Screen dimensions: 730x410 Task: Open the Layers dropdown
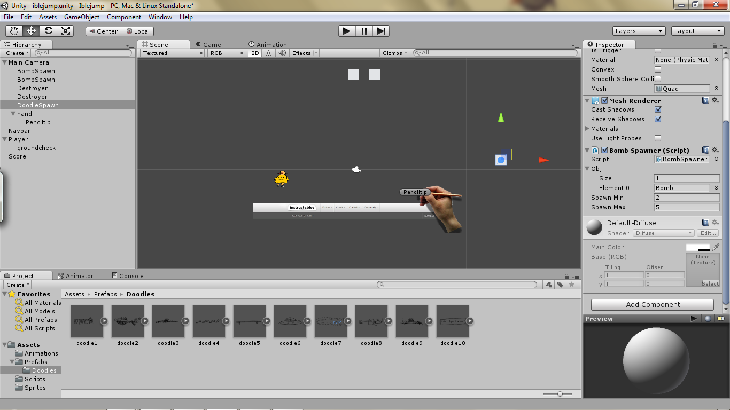coord(639,31)
